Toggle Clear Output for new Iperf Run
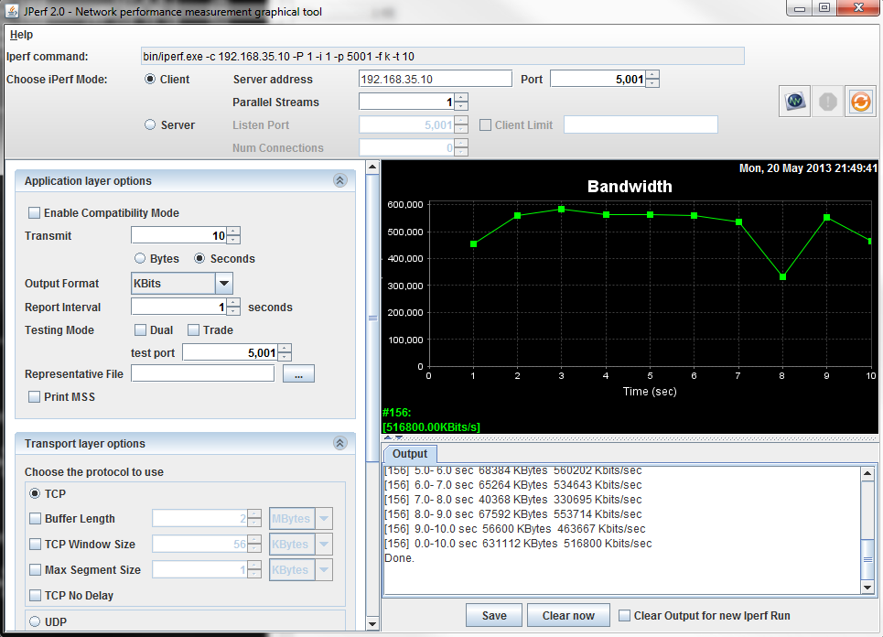883x637 pixels. click(625, 616)
